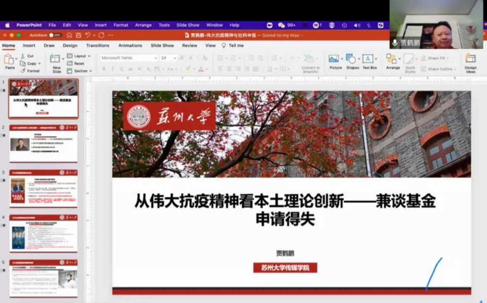Select slide 3 thumbnail in panel

pos(43,188)
